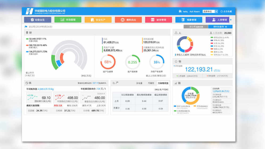Viewport: 265px width, 149px height.
Task: Switch to the 可靠性 reliability tab
Action: [151, 83]
